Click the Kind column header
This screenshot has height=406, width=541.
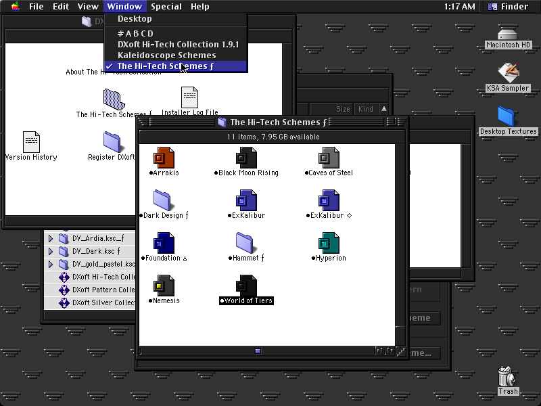(x=365, y=109)
